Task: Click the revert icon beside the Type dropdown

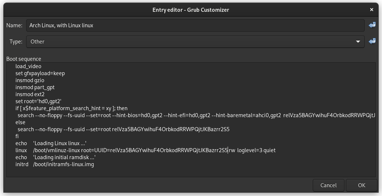Action: click(372, 41)
